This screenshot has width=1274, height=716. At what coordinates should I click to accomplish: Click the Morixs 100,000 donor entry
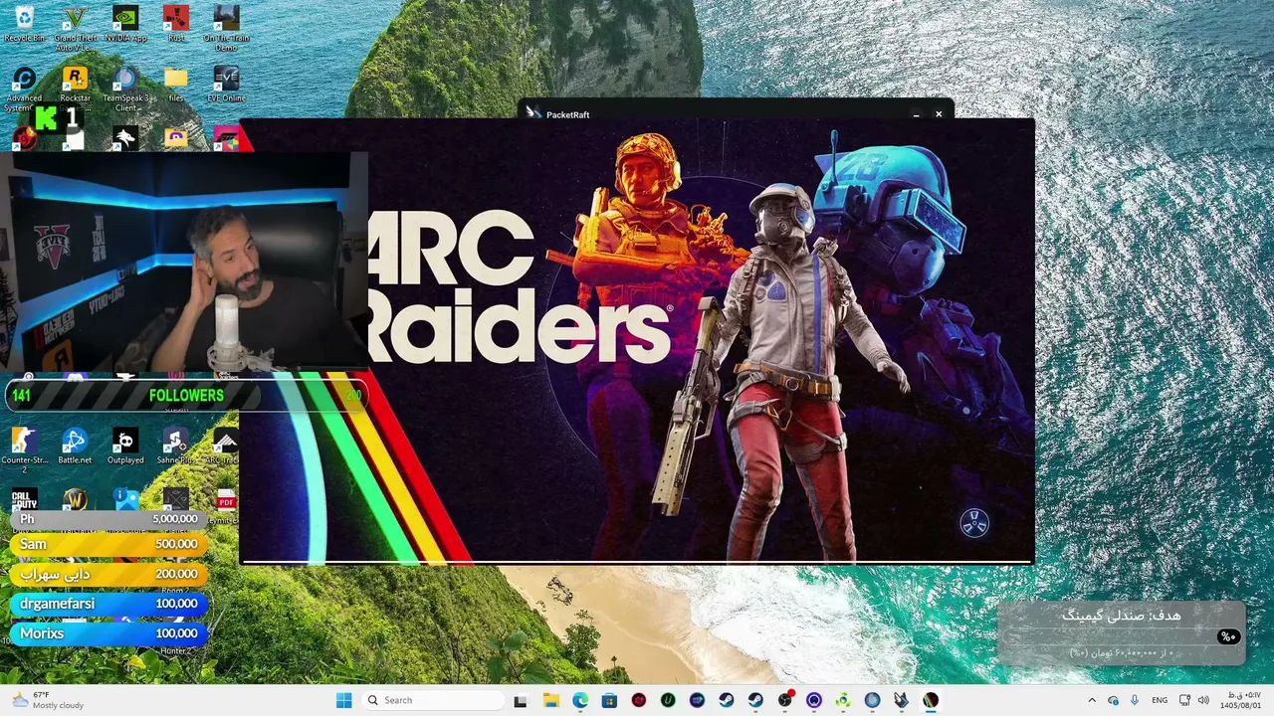coord(108,633)
